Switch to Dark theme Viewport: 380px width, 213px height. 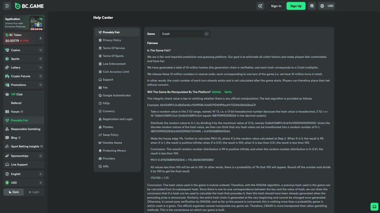click(14, 192)
